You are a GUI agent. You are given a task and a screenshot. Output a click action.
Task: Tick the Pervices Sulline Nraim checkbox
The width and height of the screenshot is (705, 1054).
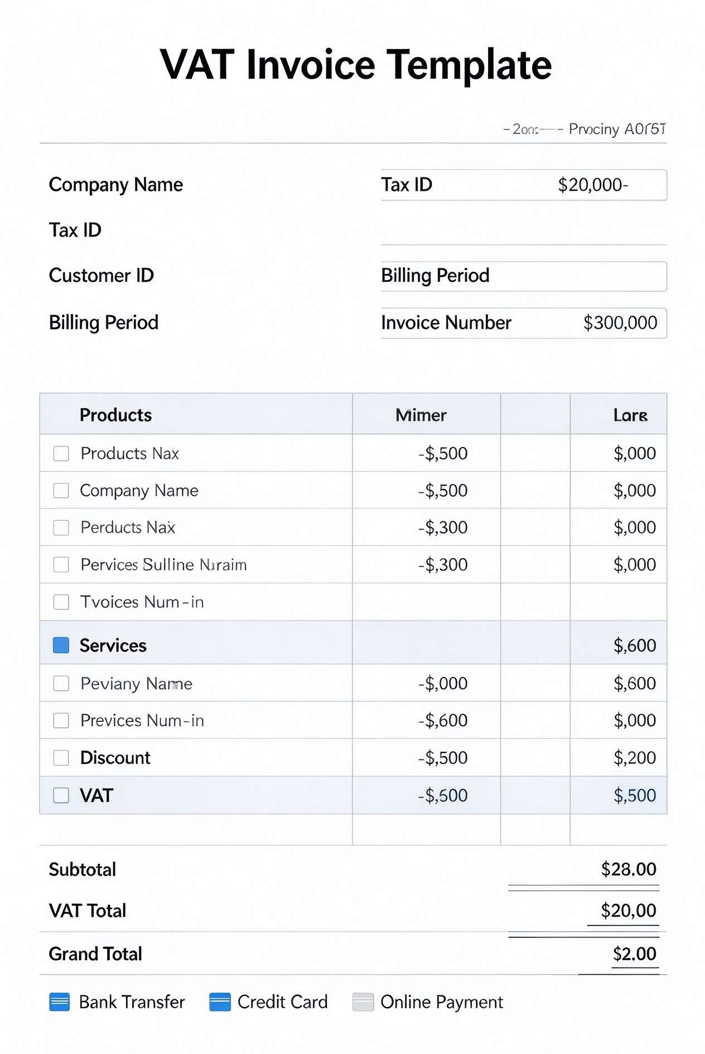[61, 565]
